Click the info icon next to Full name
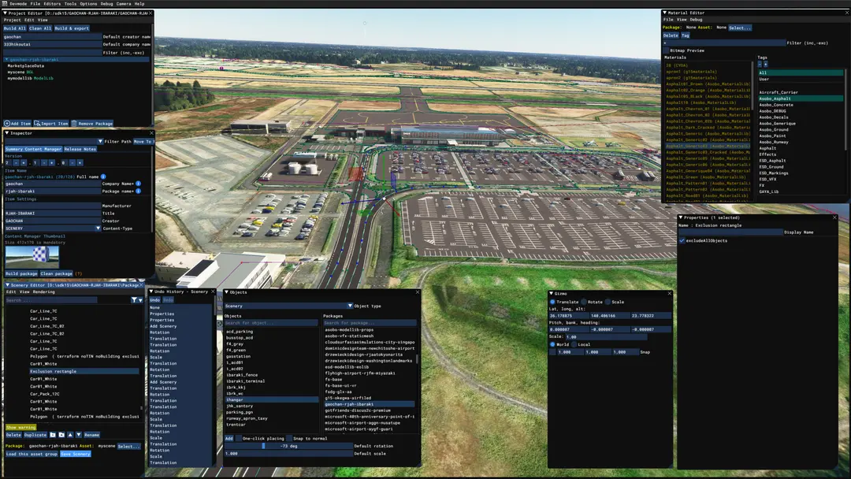851x479 pixels. pos(103,176)
